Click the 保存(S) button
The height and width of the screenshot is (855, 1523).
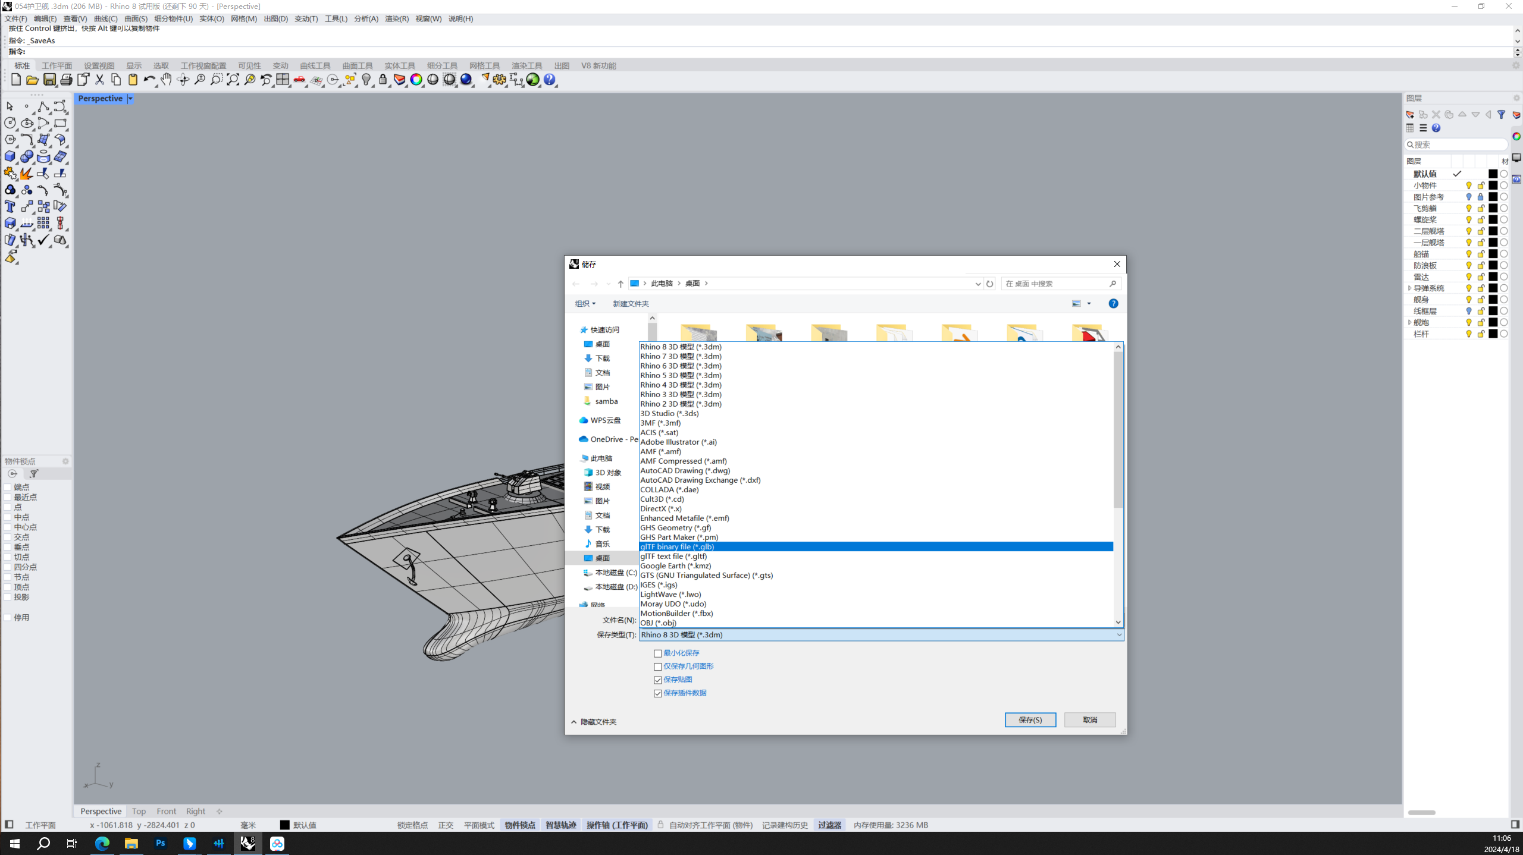(1030, 719)
